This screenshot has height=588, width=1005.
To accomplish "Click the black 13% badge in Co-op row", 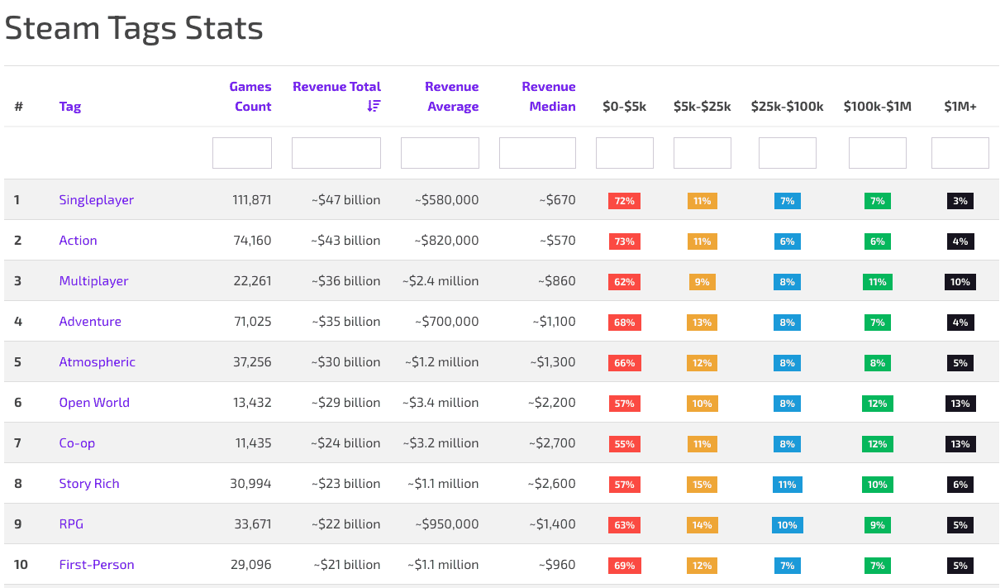I will pos(960,444).
